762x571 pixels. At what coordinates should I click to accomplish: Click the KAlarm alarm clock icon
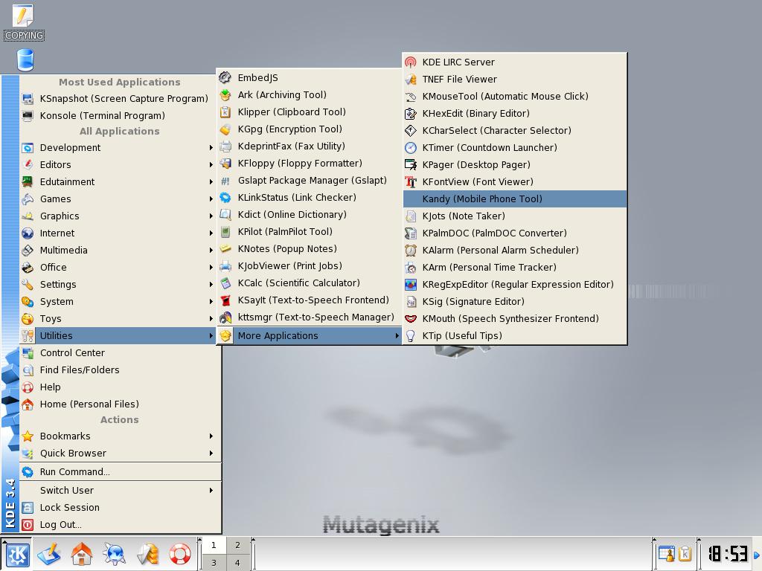click(411, 251)
